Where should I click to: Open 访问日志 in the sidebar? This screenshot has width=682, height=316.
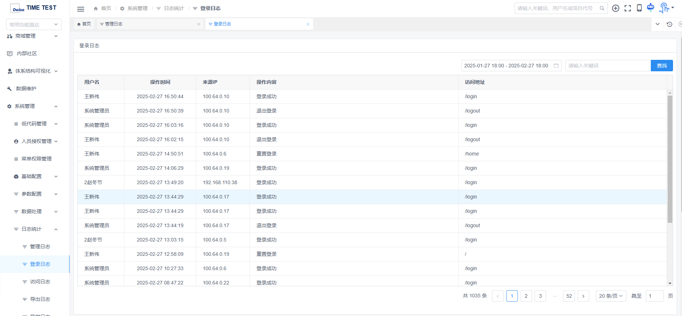40,282
